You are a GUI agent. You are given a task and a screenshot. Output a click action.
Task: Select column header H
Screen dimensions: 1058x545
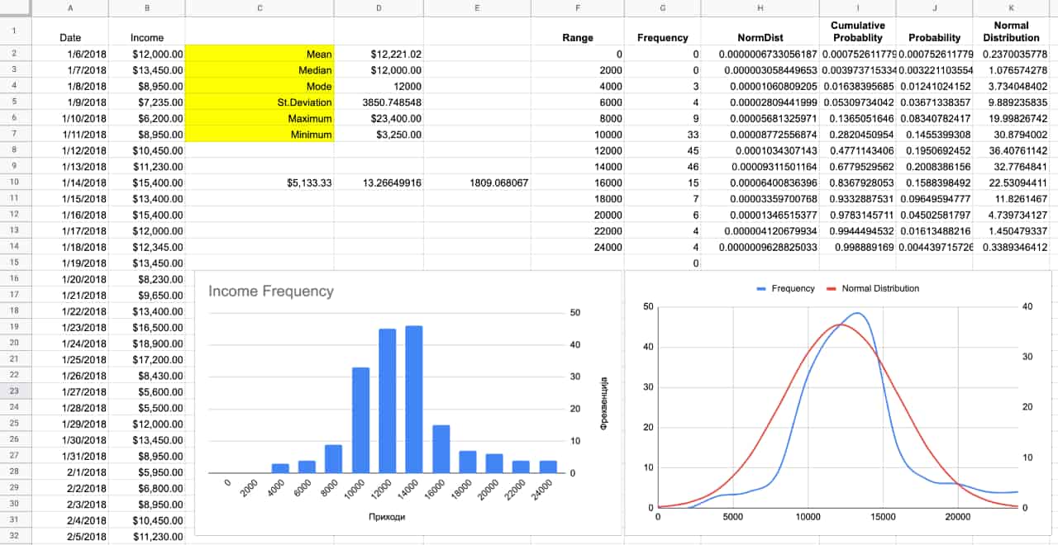click(x=760, y=7)
